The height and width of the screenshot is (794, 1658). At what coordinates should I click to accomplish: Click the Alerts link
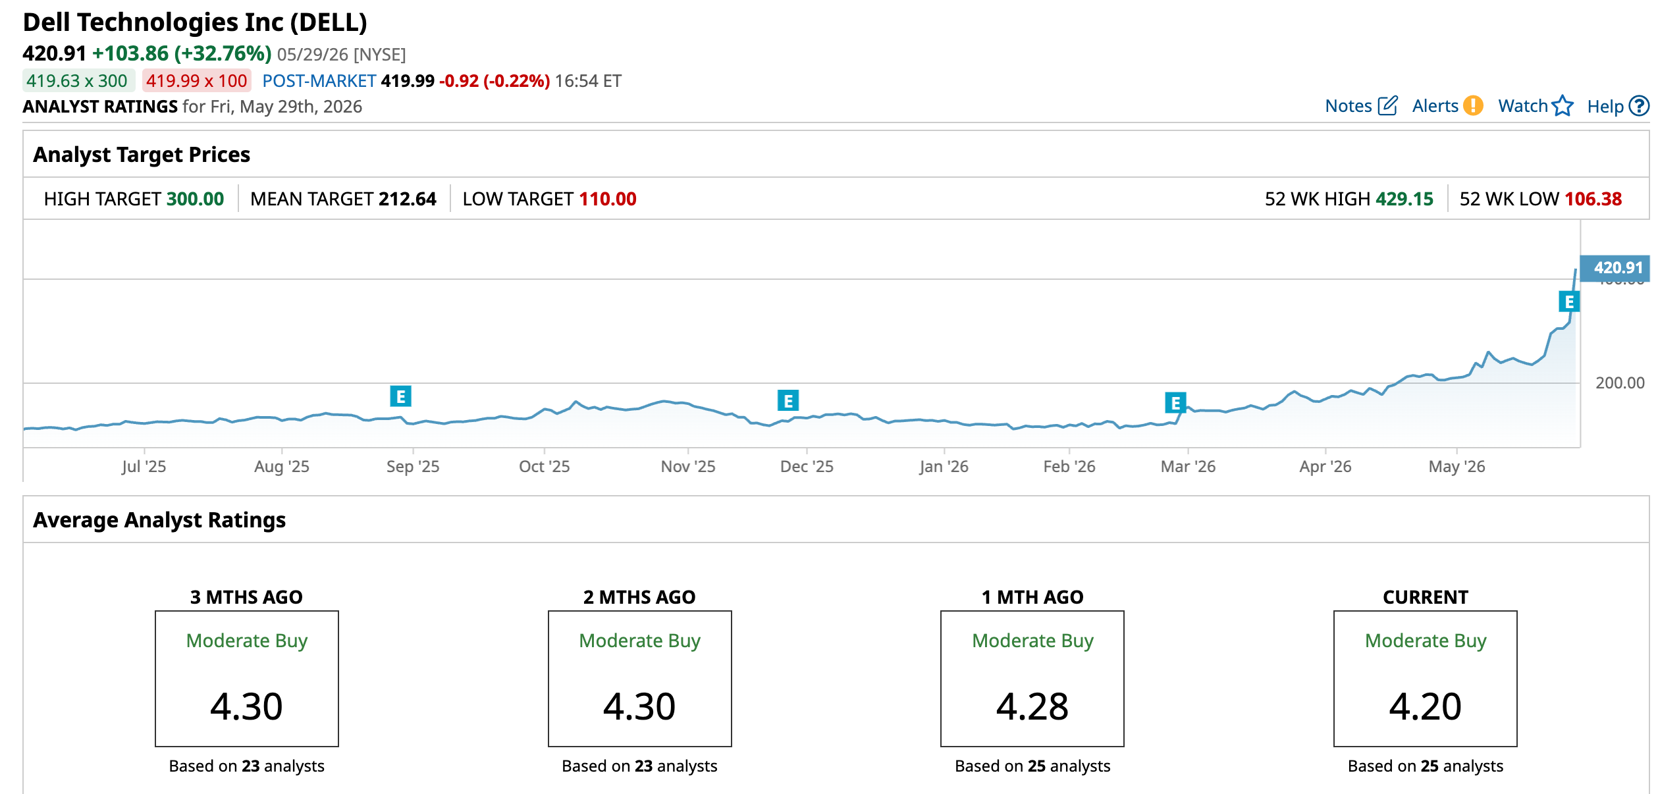(1435, 106)
